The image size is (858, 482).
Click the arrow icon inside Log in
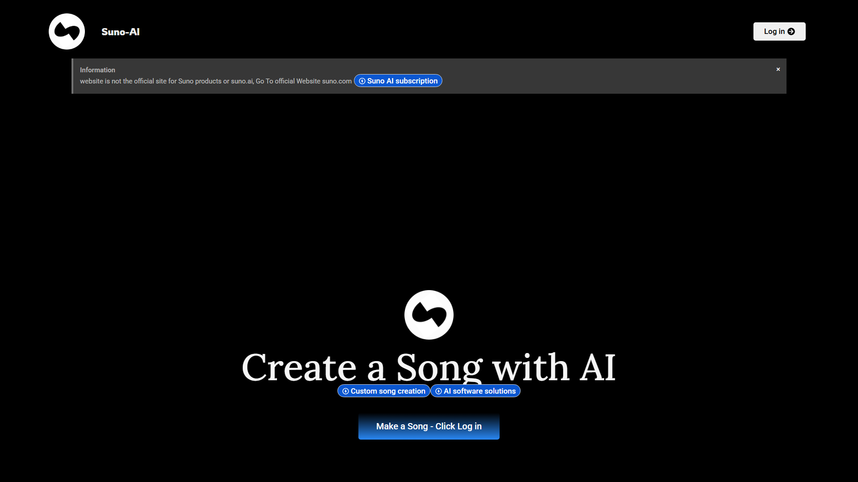pos(791,31)
